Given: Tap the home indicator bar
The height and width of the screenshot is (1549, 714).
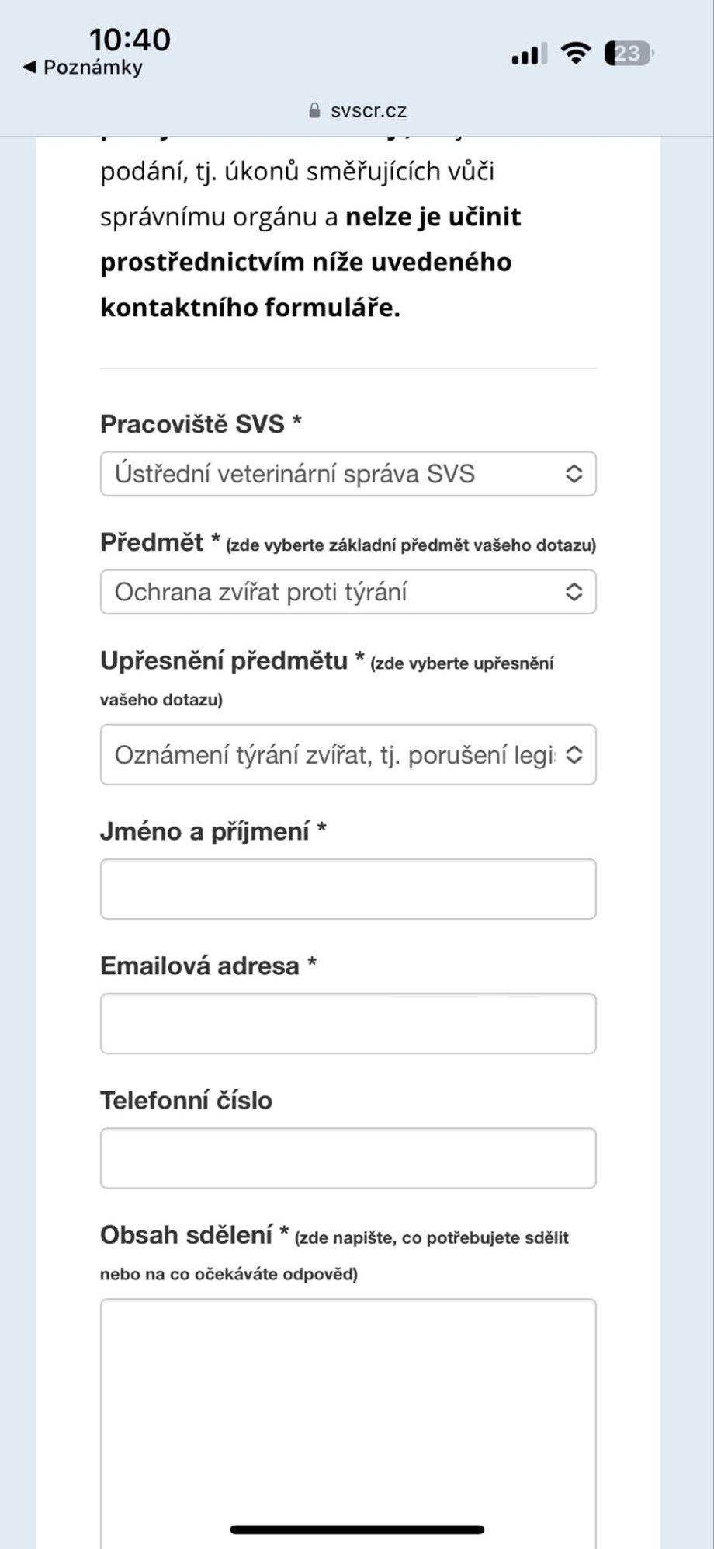Looking at the screenshot, I should coord(357,1530).
